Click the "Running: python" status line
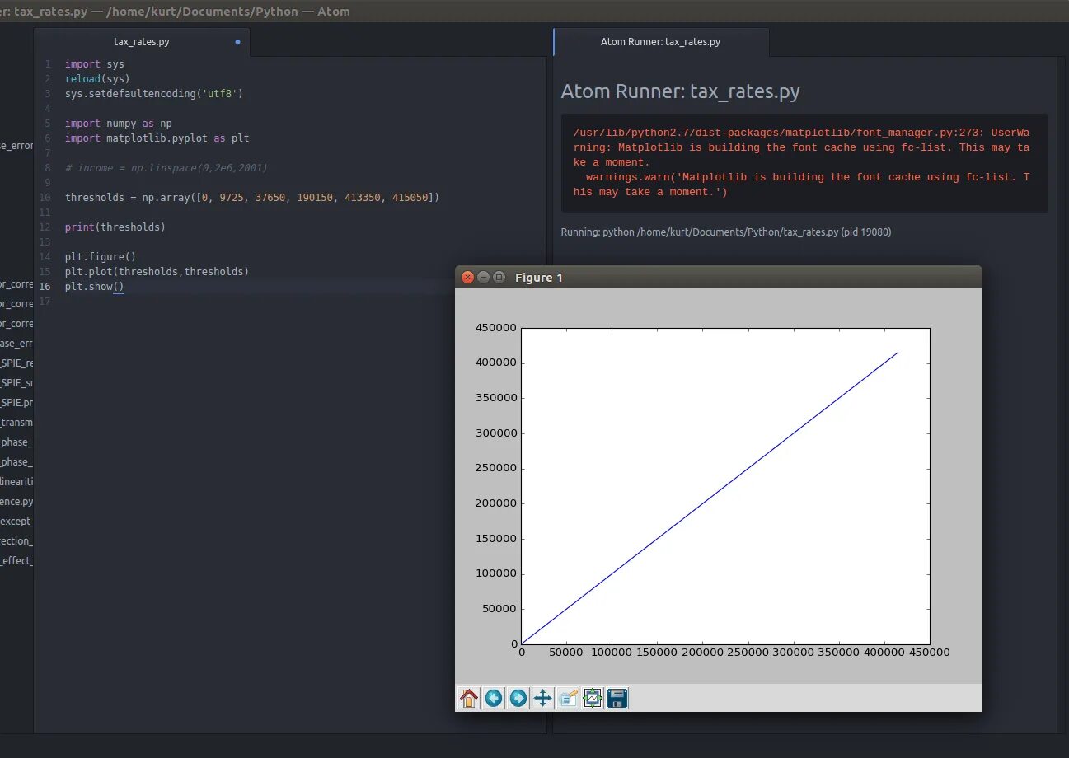The image size is (1069, 758). [x=726, y=232]
